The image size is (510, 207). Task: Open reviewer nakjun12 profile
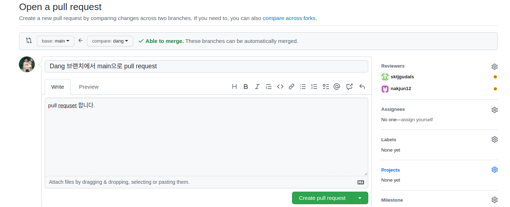(401, 89)
